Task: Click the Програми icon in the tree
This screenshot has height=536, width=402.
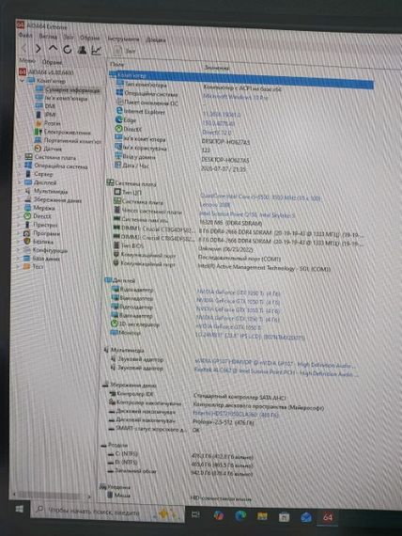Action: click(x=27, y=233)
